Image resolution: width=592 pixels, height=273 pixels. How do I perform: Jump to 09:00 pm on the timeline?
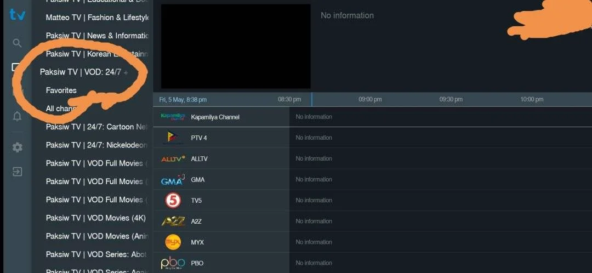tap(370, 99)
